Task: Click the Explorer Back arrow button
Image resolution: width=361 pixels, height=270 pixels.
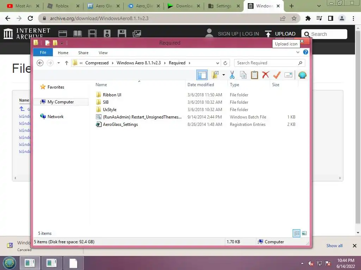Action: [x=40, y=63]
